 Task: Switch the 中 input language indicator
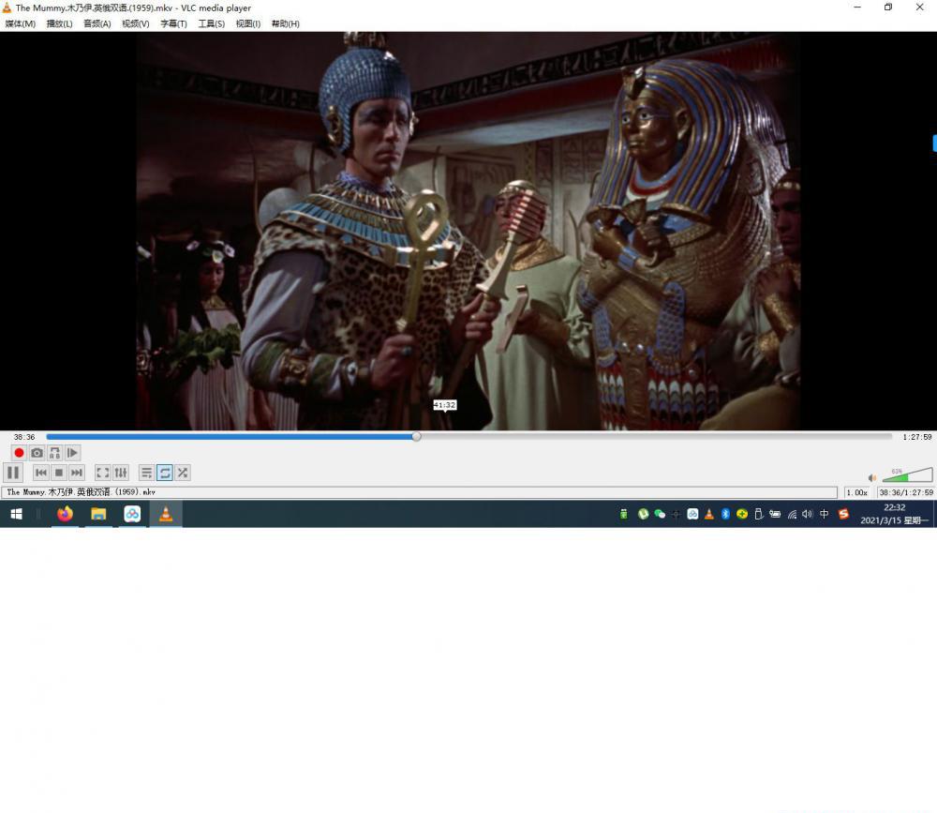825,514
